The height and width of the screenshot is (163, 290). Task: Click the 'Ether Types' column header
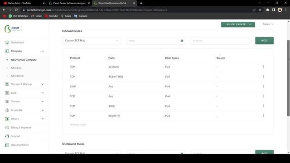172,58
